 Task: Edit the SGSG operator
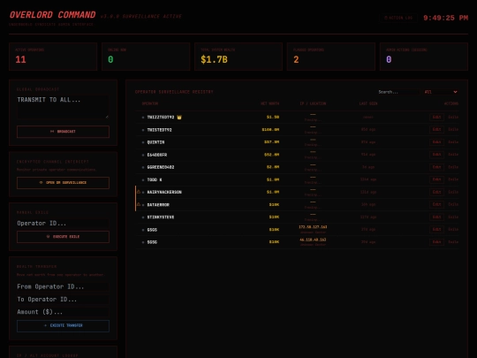436,242
